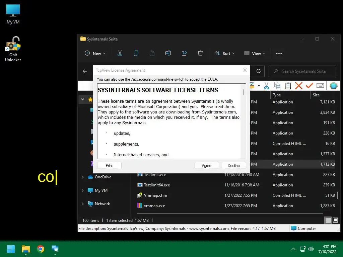Click the envelope mail icon in white toolbar
Image resolution: width=343 pixels, height=257 pixels.
point(320,86)
